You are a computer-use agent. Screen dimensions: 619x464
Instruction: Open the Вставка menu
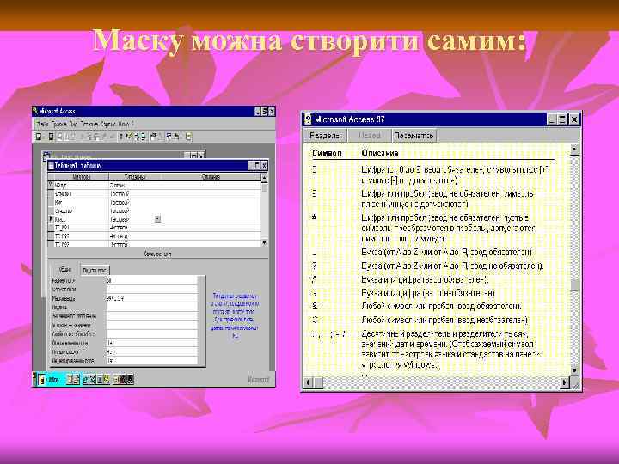coord(89,124)
